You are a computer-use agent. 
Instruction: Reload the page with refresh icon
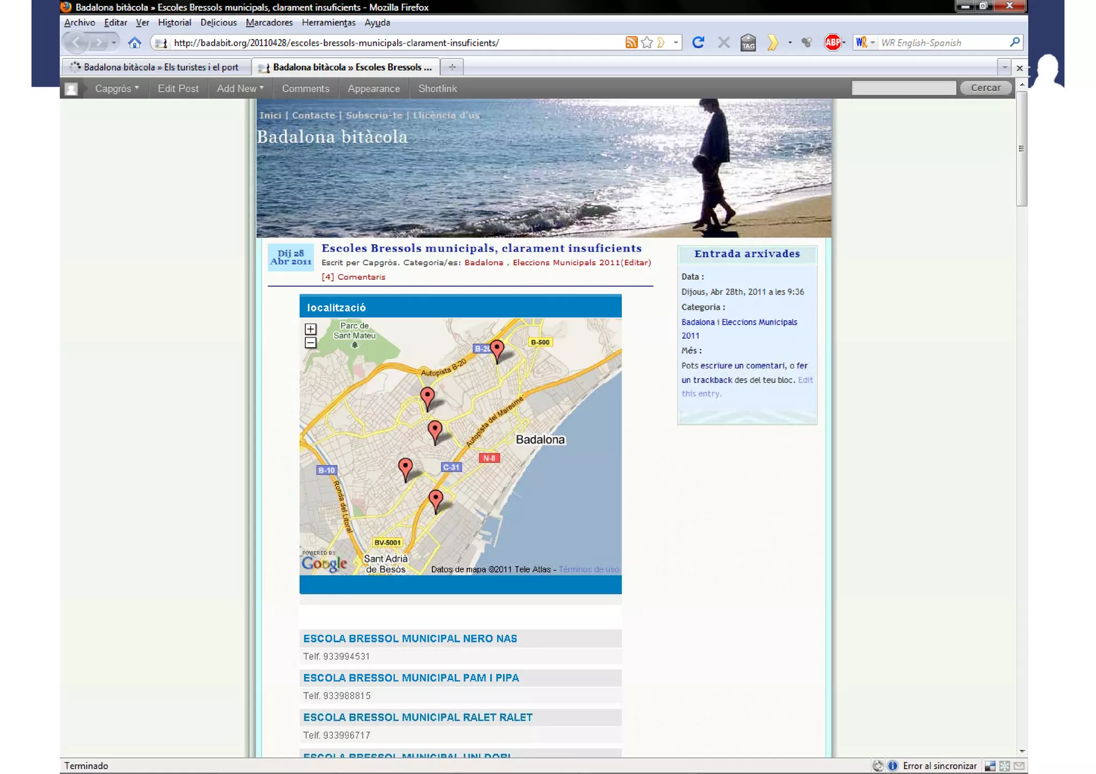point(698,43)
